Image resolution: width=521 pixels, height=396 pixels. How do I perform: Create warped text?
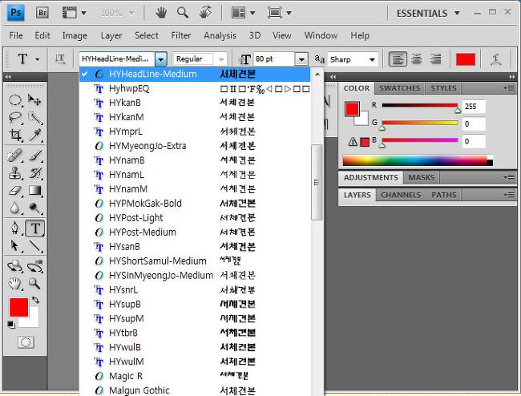(x=496, y=59)
